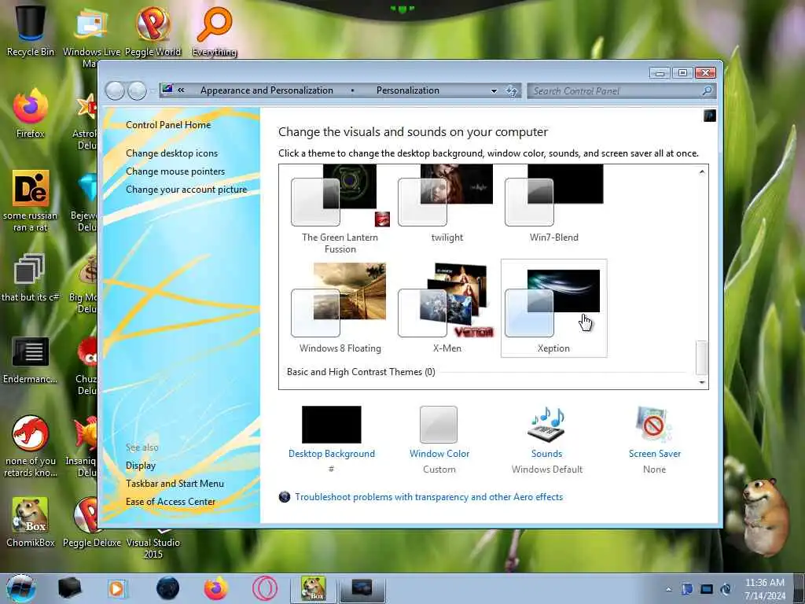Image resolution: width=805 pixels, height=604 pixels.
Task: Select the X-Men theme
Action: click(447, 308)
